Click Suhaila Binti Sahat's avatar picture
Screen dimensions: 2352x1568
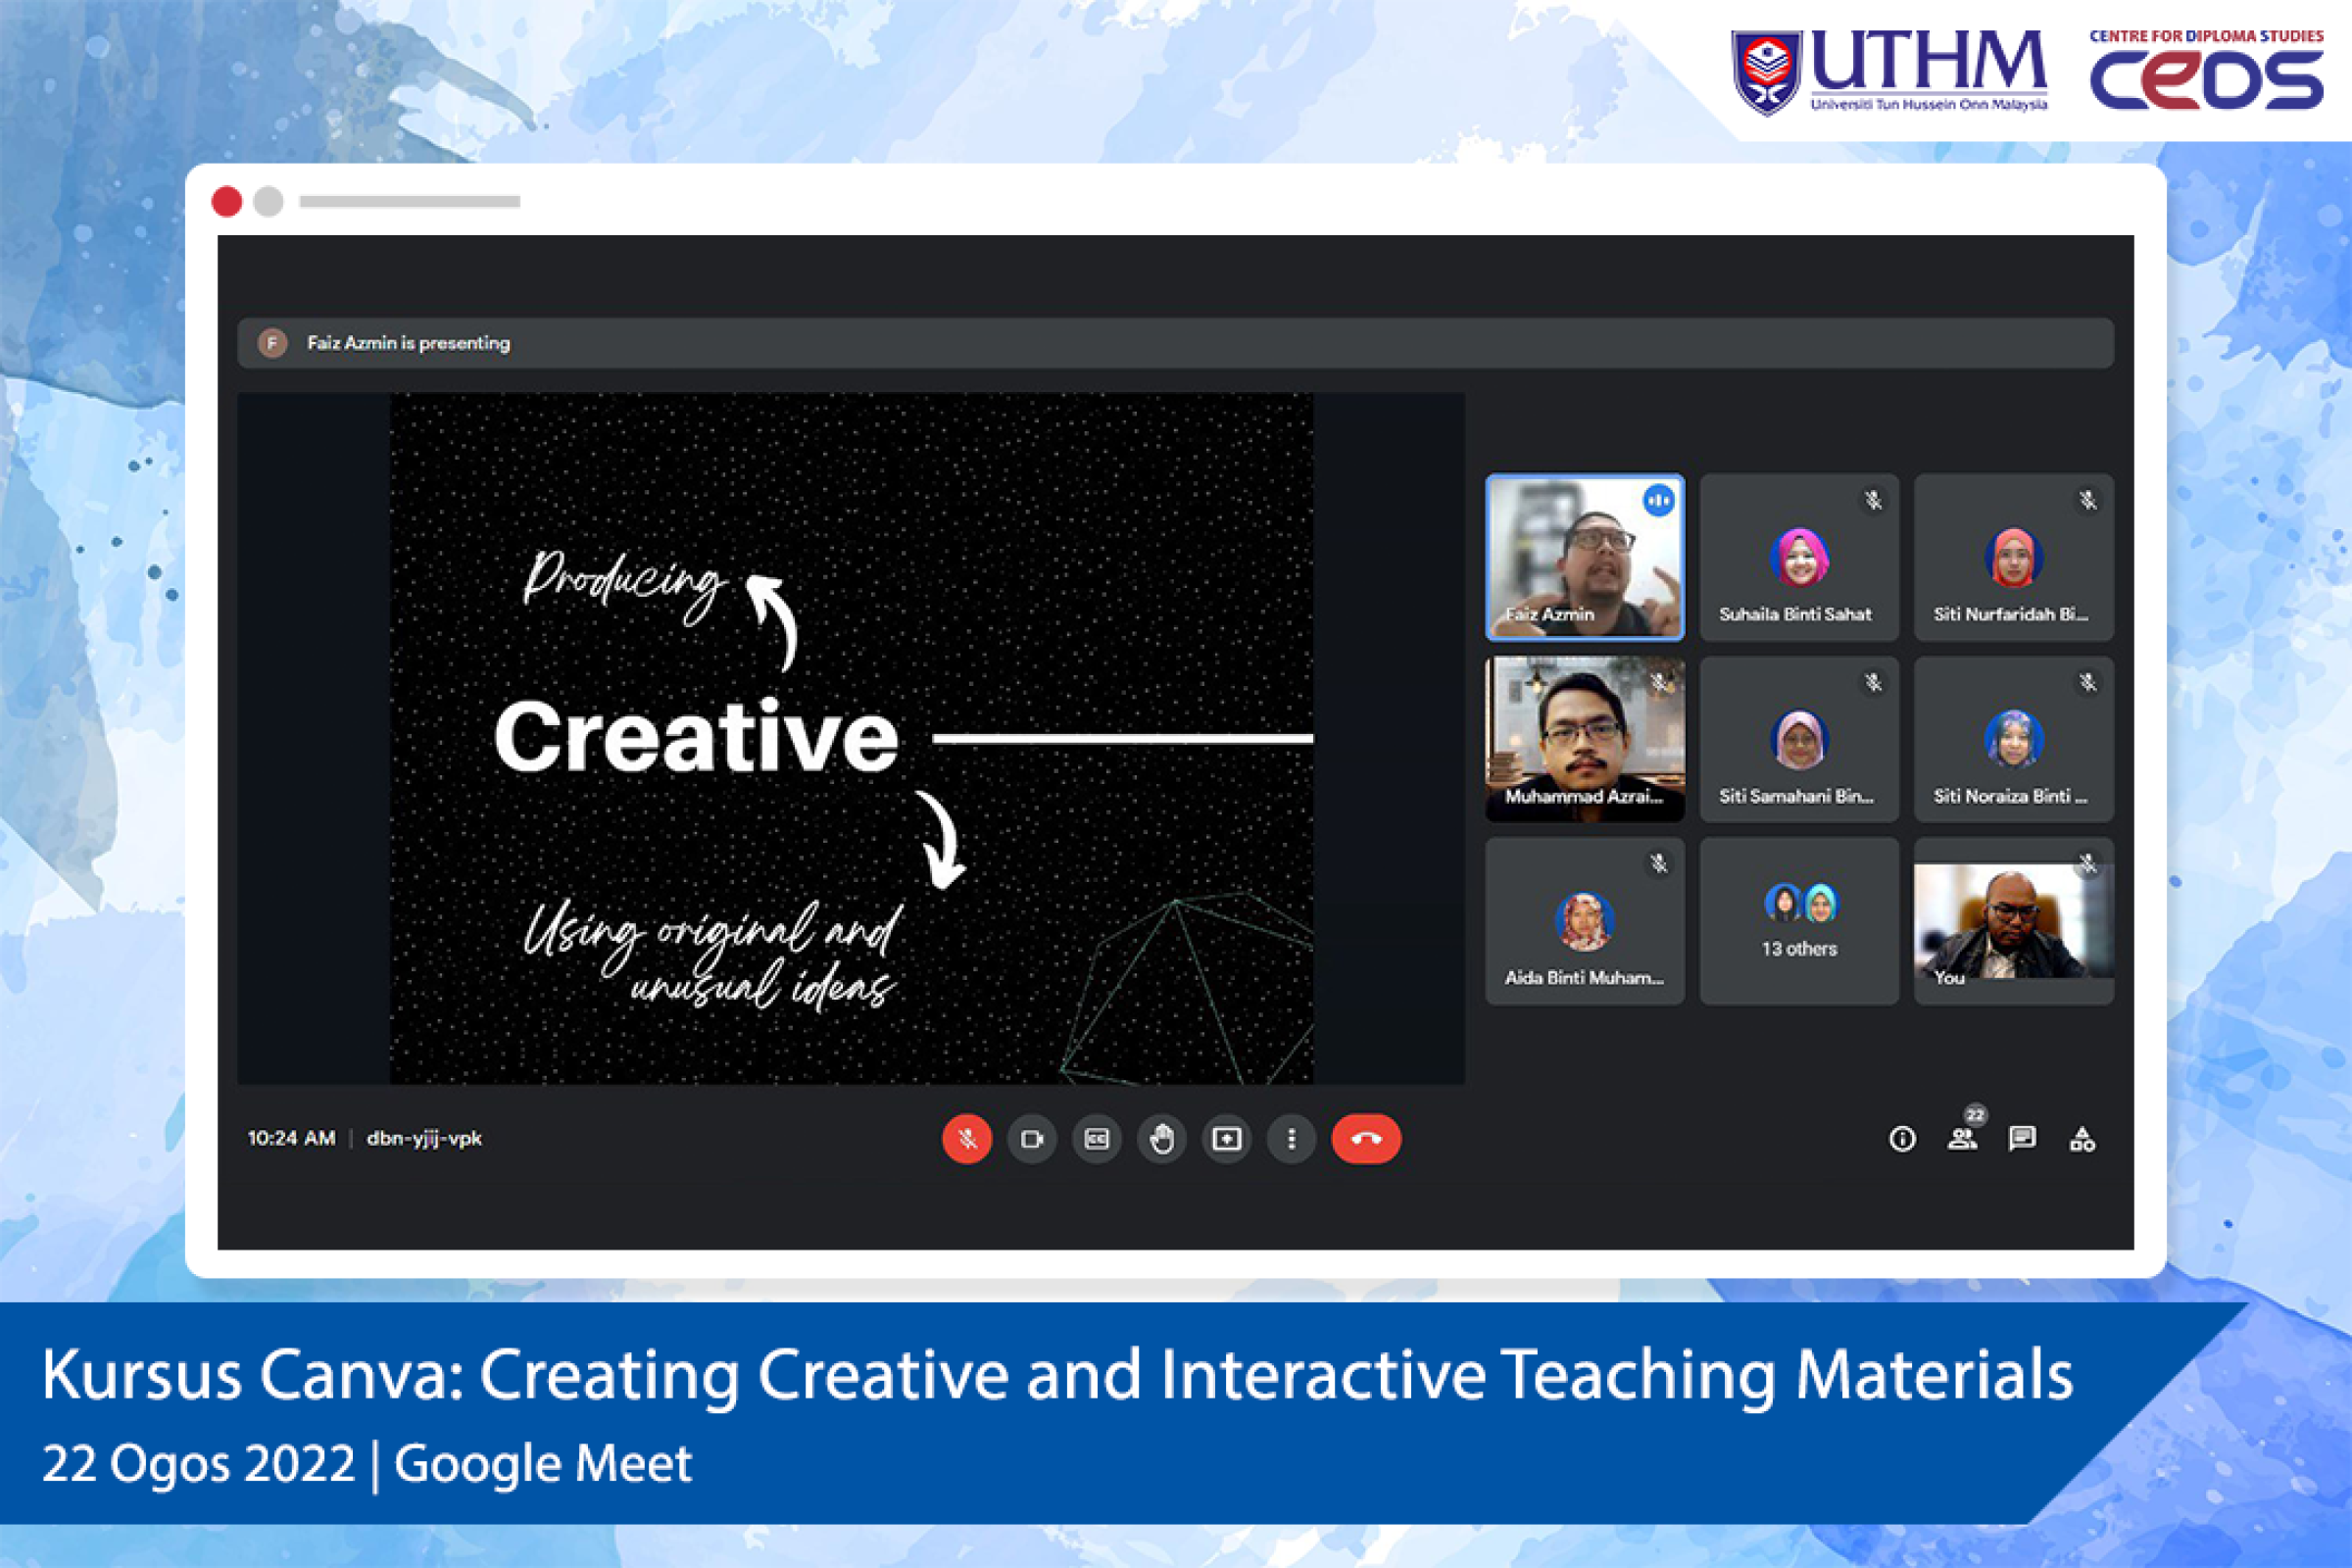[x=1799, y=557]
